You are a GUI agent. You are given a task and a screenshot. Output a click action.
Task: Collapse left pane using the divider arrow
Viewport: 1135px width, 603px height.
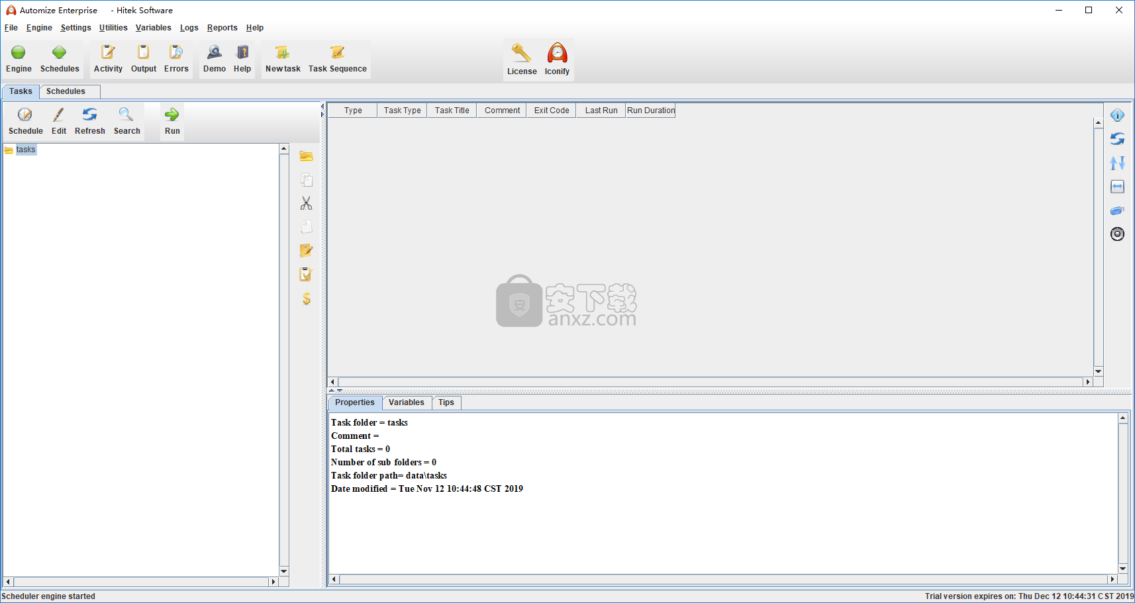point(322,106)
